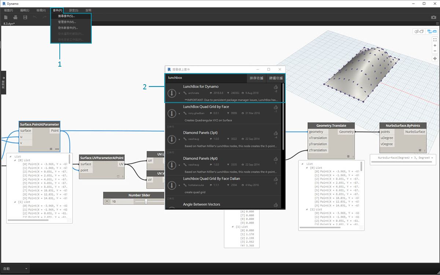The image size is (440, 275).
Task: Open the 設定(S) menu
Action: [x=74, y=10]
